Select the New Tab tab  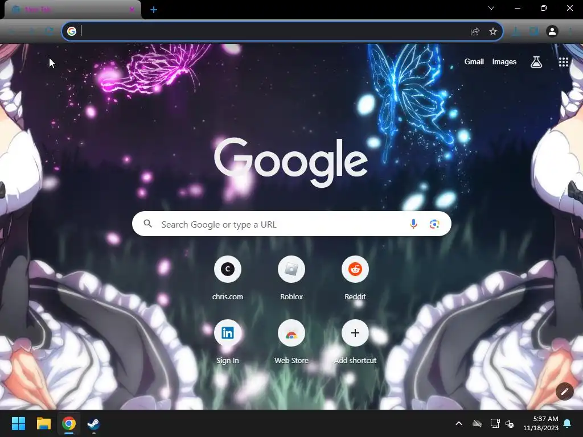tap(72, 10)
